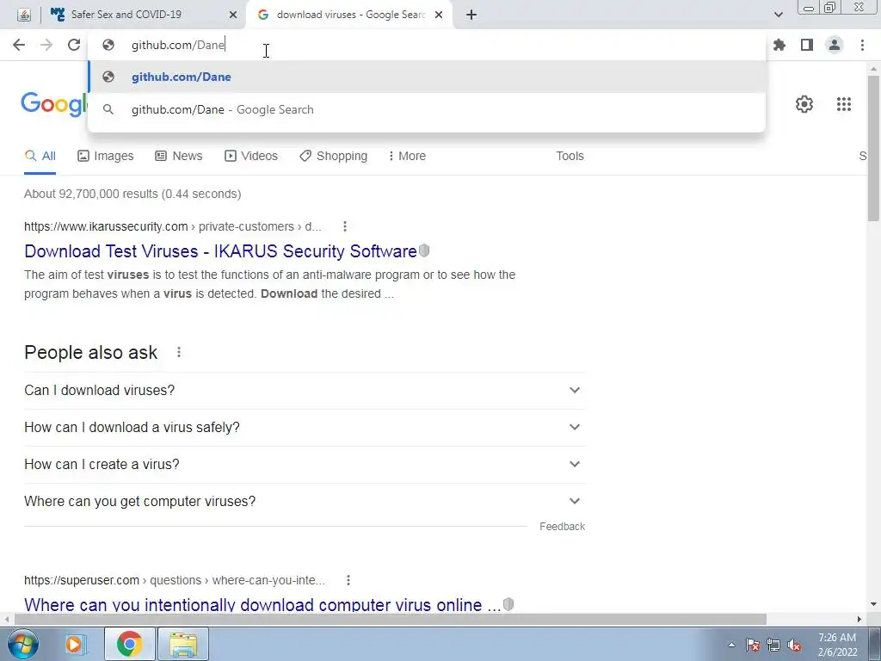This screenshot has height=661, width=881.
Task: Open the Chrome profile avatar
Action: tap(835, 45)
